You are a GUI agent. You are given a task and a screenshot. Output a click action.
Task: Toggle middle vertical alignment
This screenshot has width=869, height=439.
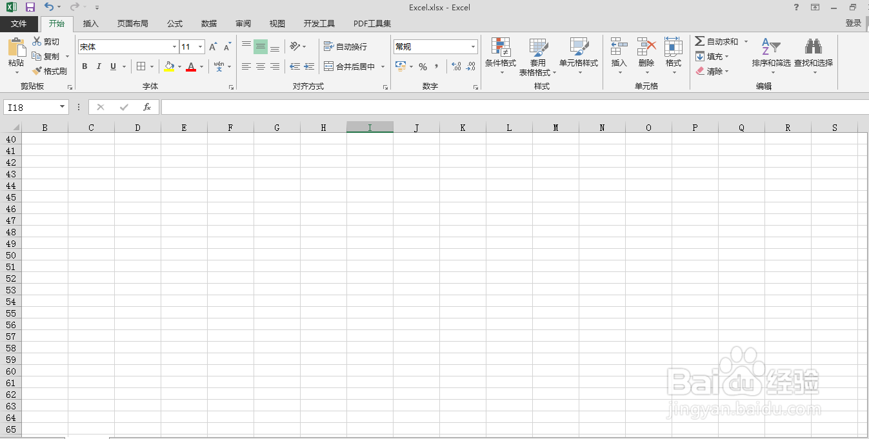coord(261,47)
